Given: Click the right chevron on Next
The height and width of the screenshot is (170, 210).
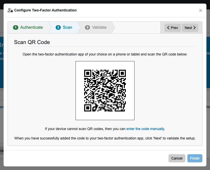Looking at the screenshot, I should tap(194, 28).
